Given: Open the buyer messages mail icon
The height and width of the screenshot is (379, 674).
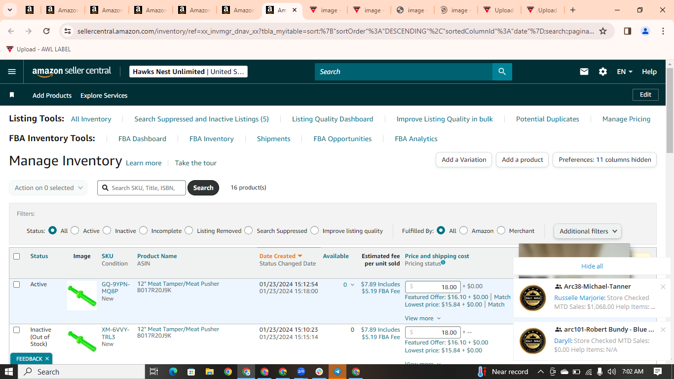Looking at the screenshot, I should 584,72.
